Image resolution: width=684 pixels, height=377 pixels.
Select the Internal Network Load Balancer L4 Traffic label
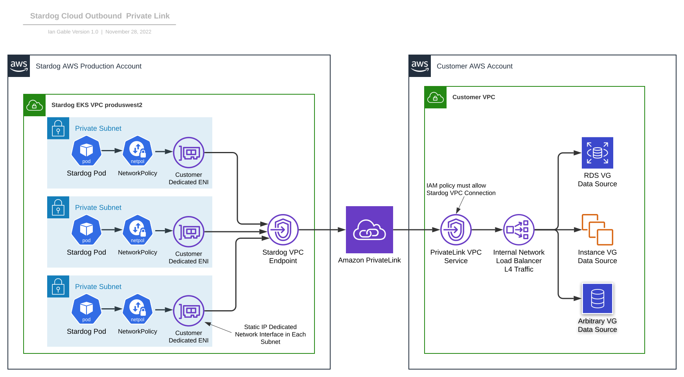(519, 261)
